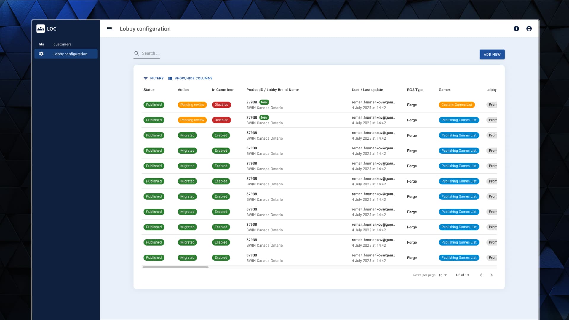The image size is (569, 320).
Task: Switch to the Customers section
Action: 62,44
